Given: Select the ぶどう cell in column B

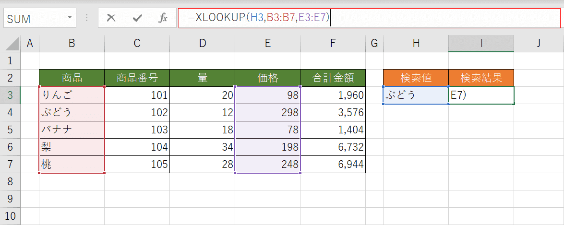Looking at the screenshot, I should [72, 112].
